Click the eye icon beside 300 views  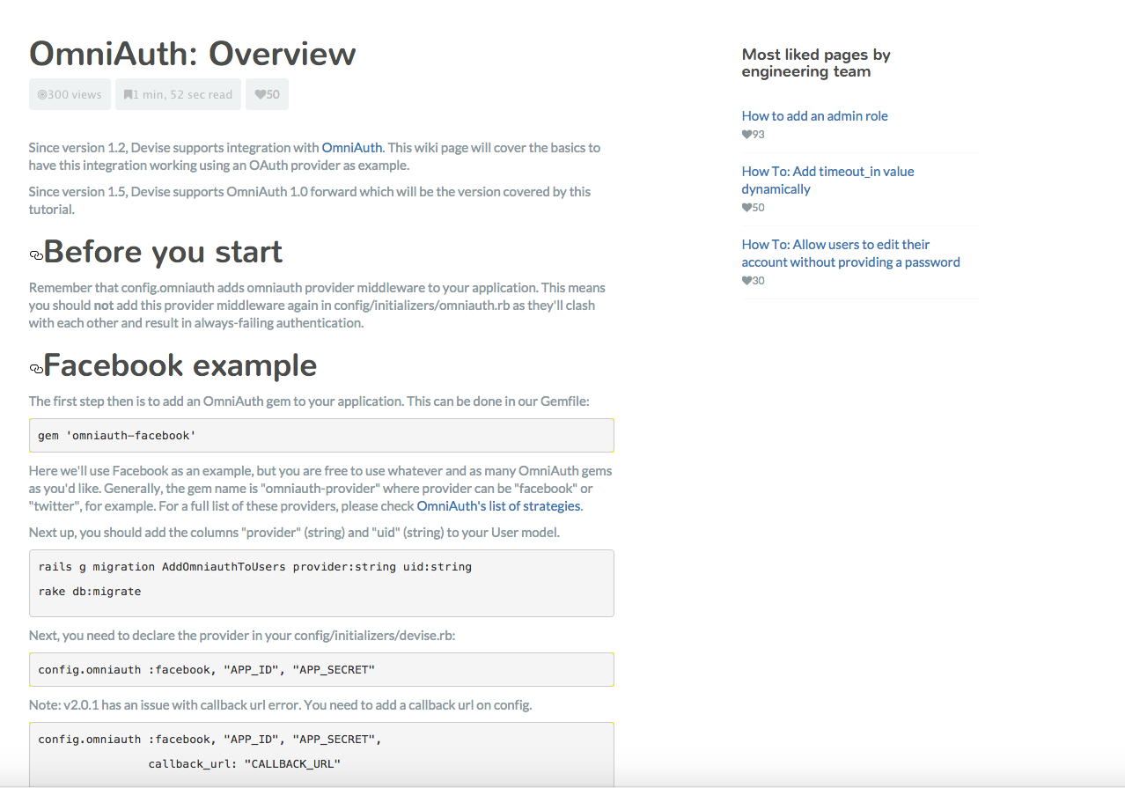point(42,94)
